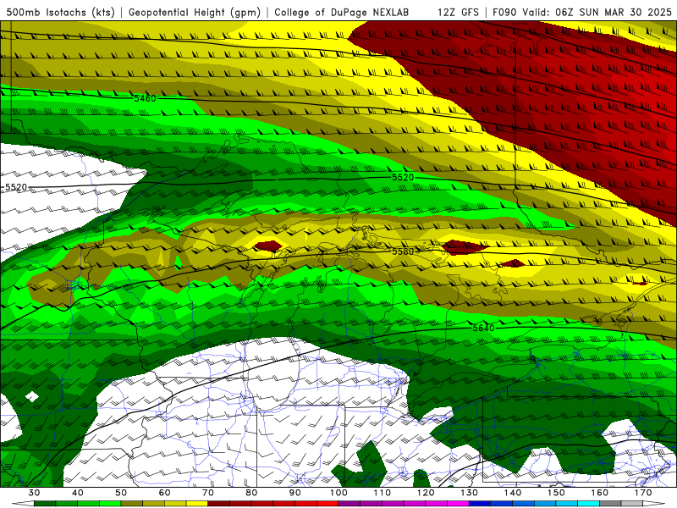Click the legend value 150
677x508 pixels.
(556, 493)
